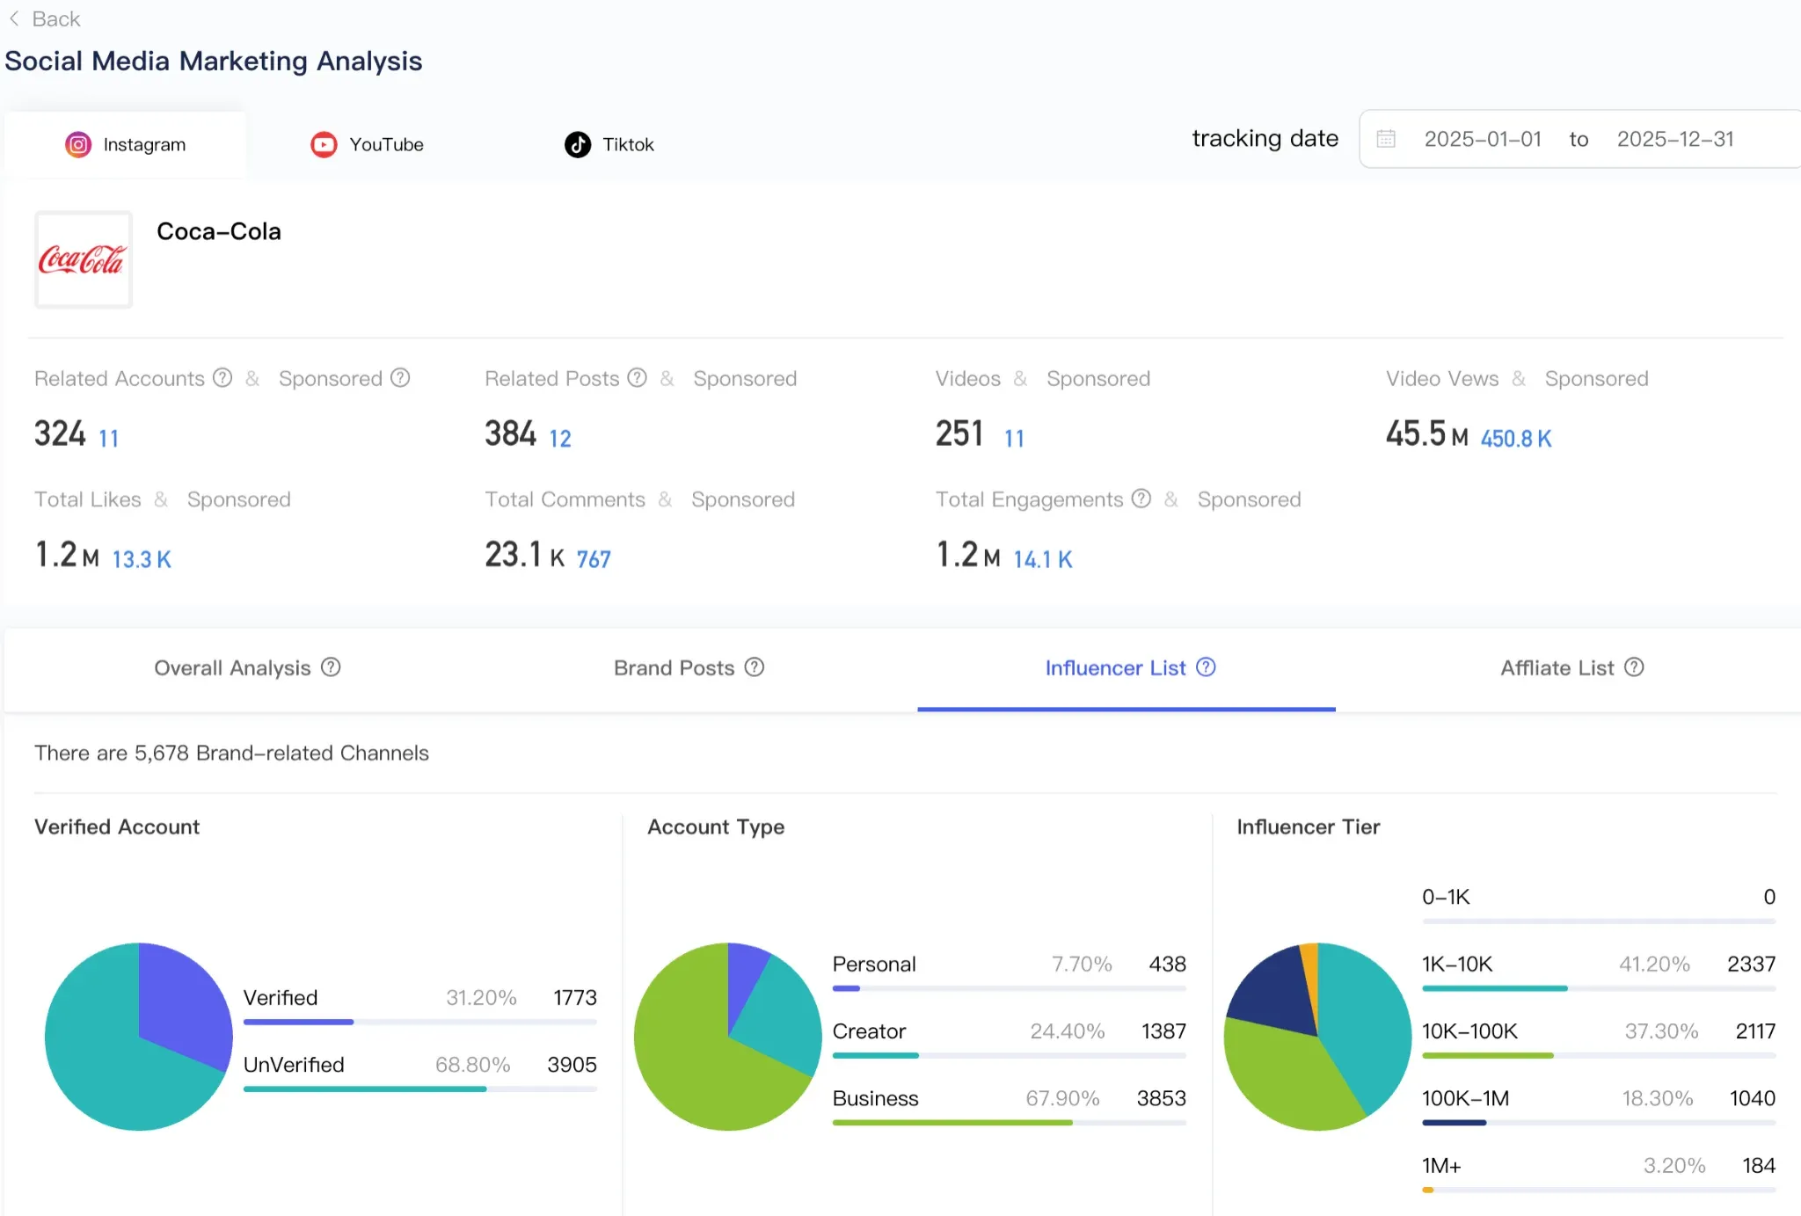The height and width of the screenshot is (1216, 1801).
Task: Click the end date 2025-12-31 field
Action: [x=1675, y=139]
